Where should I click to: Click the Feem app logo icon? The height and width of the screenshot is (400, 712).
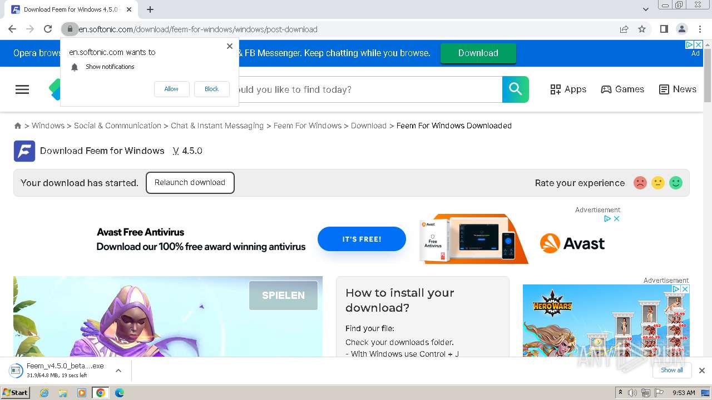tap(24, 151)
